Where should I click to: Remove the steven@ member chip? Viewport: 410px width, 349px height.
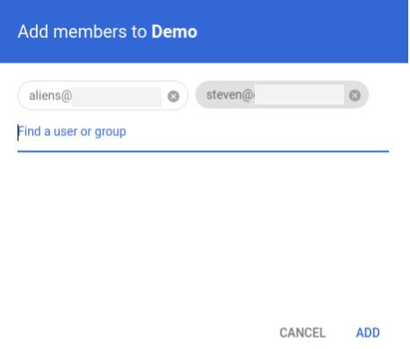click(355, 95)
